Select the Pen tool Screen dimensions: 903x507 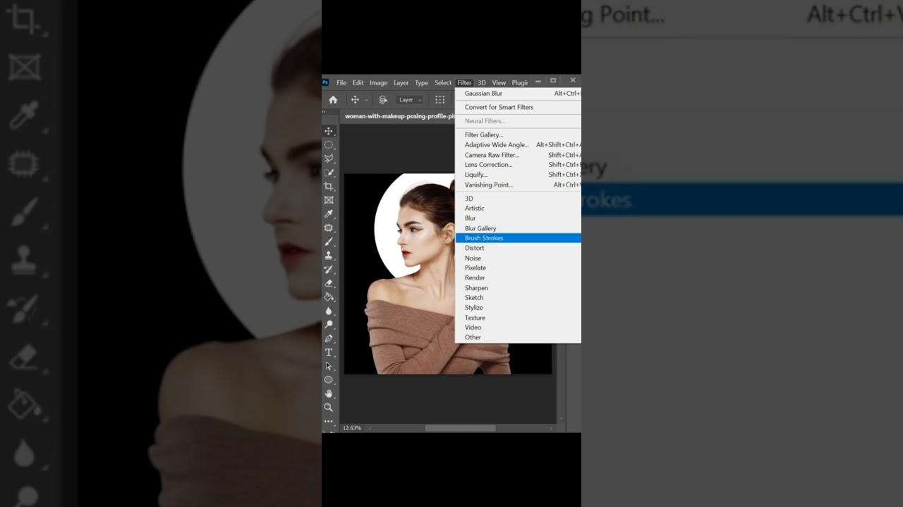(329, 339)
